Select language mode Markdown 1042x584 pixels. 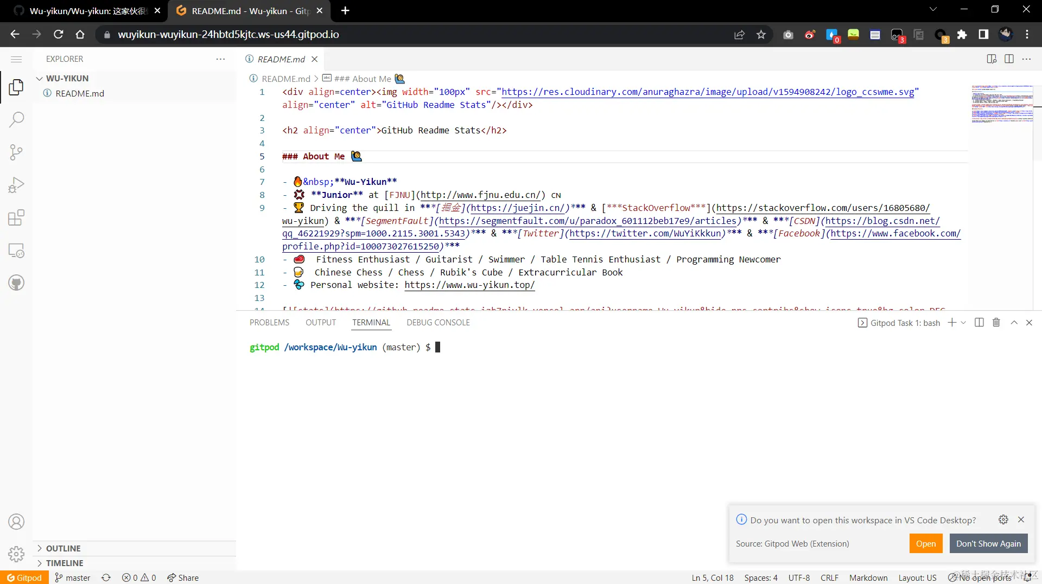coord(868,577)
